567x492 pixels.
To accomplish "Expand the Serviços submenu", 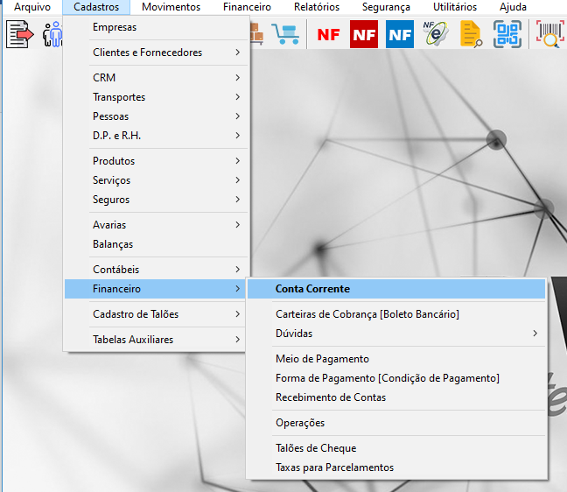I will click(157, 180).
